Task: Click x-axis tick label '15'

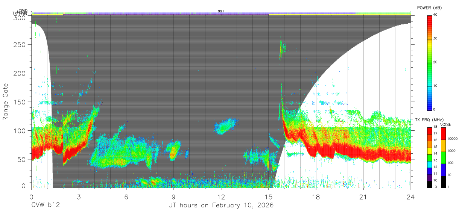Action: 268,196
